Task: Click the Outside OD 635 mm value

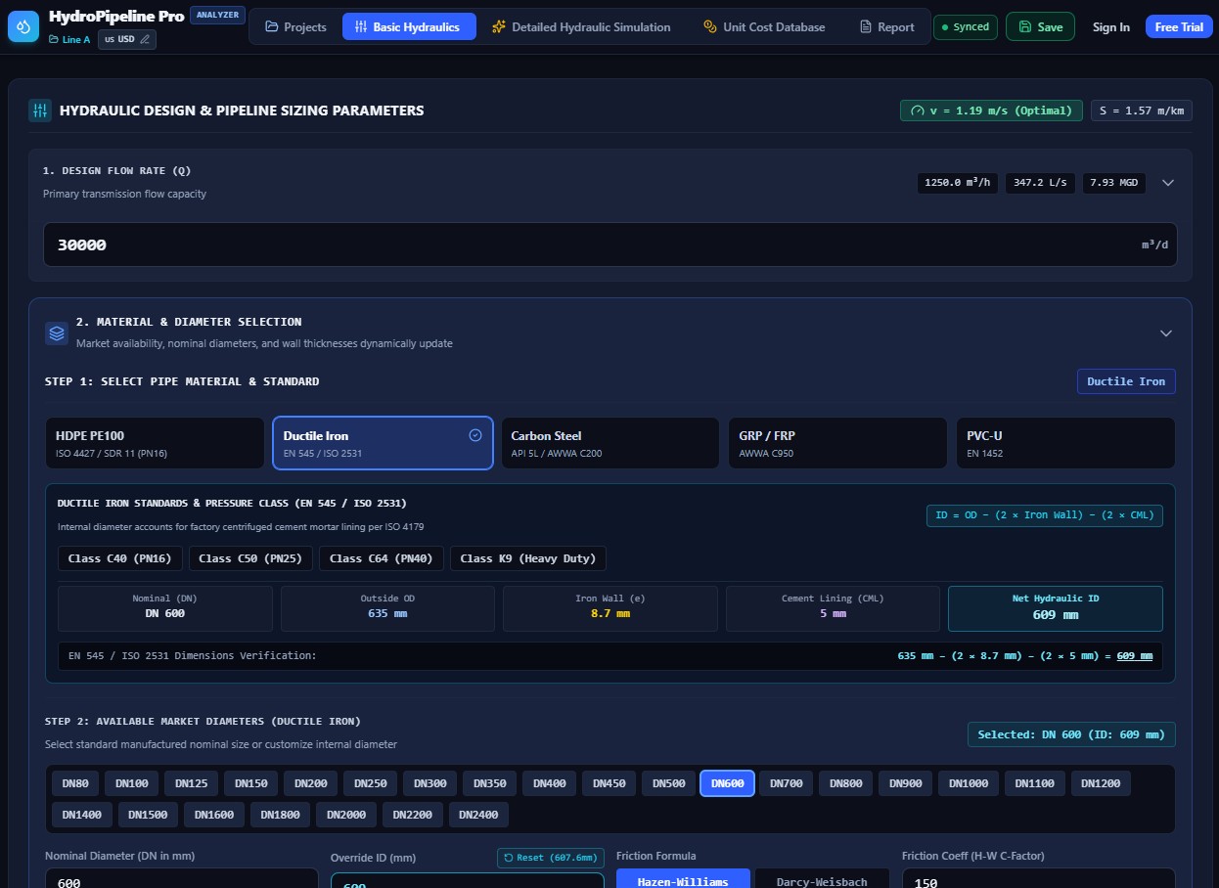Action: click(387, 614)
